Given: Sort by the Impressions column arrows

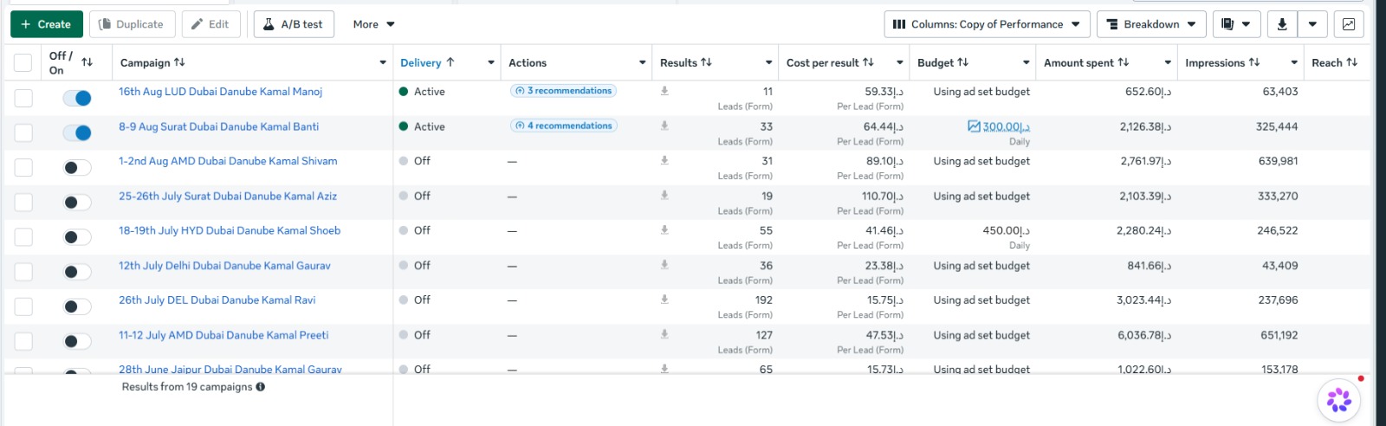Looking at the screenshot, I should (x=1254, y=62).
